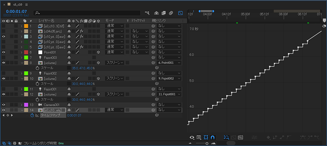
Task: Go to previous time remap keyframe
Action: [3, 115]
